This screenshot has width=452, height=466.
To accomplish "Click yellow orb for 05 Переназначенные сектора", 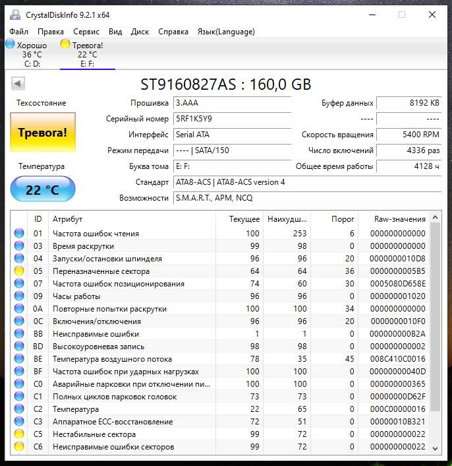I will coord(19,271).
